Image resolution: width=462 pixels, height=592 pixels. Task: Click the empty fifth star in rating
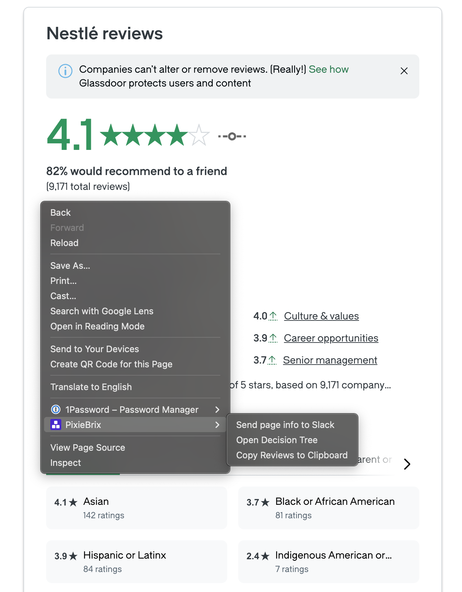click(199, 135)
